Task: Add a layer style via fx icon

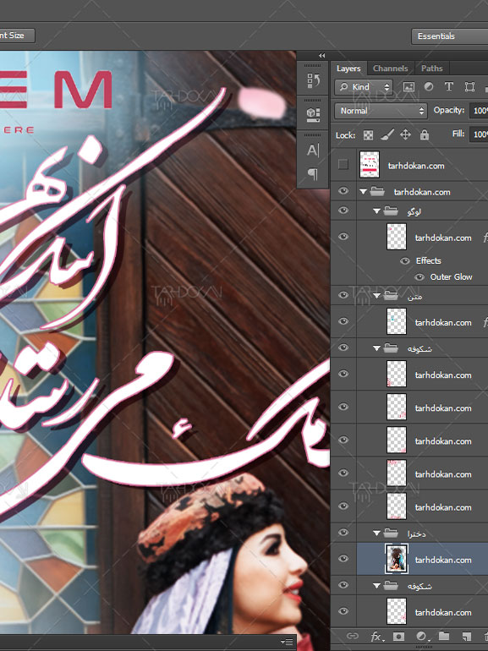Action: coord(376,636)
